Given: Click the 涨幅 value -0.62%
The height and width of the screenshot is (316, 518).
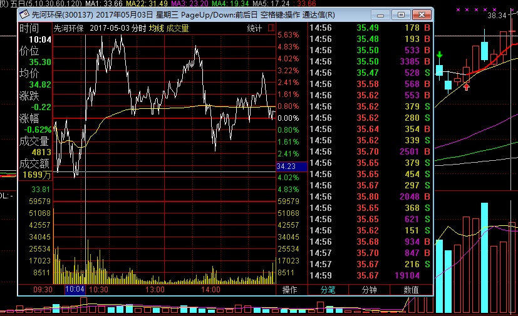Looking at the screenshot, I should pyautogui.click(x=38, y=130).
